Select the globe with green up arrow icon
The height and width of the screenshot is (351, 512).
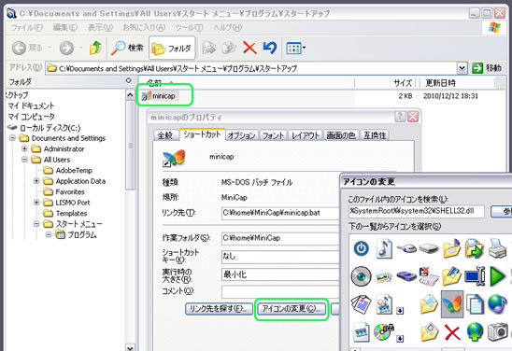tap(475, 332)
